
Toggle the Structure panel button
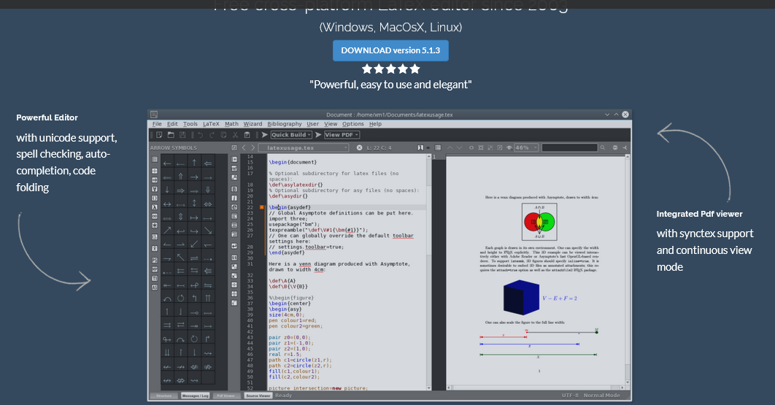pyautogui.click(x=164, y=396)
